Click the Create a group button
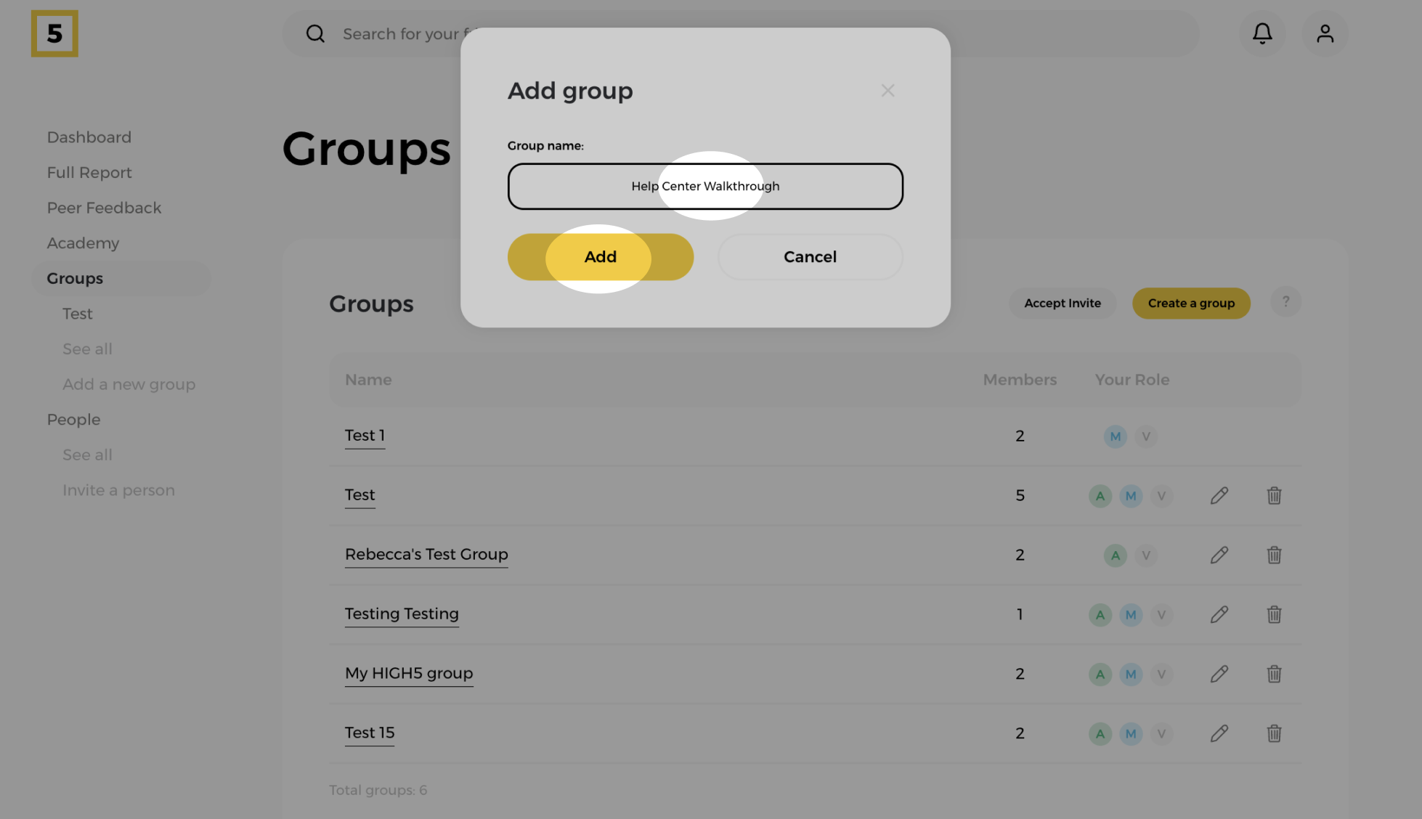Viewport: 1422px width, 819px height. pos(1190,303)
